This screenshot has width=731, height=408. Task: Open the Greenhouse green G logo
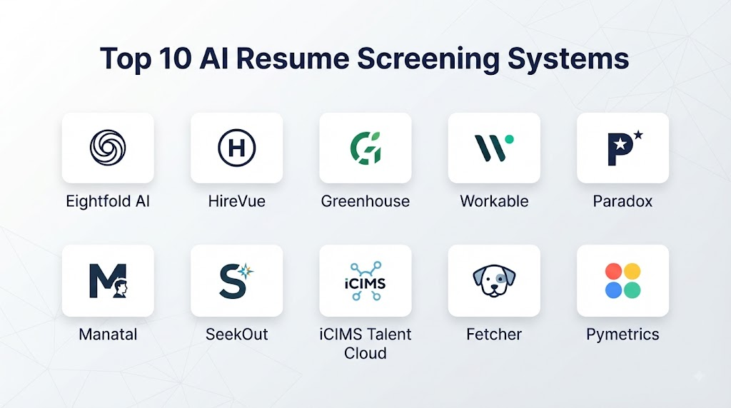tap(365, 148)
